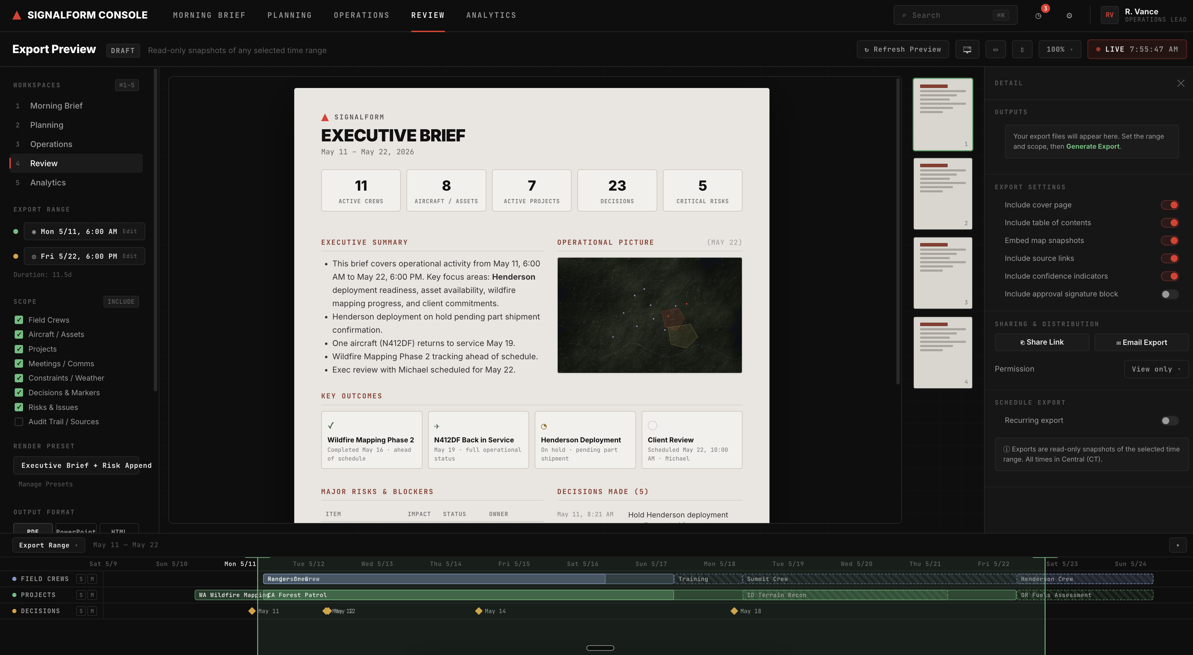Click the Signalform red triangle logo
Viewport: 1193px width, 655px height.
click(17, 15)
